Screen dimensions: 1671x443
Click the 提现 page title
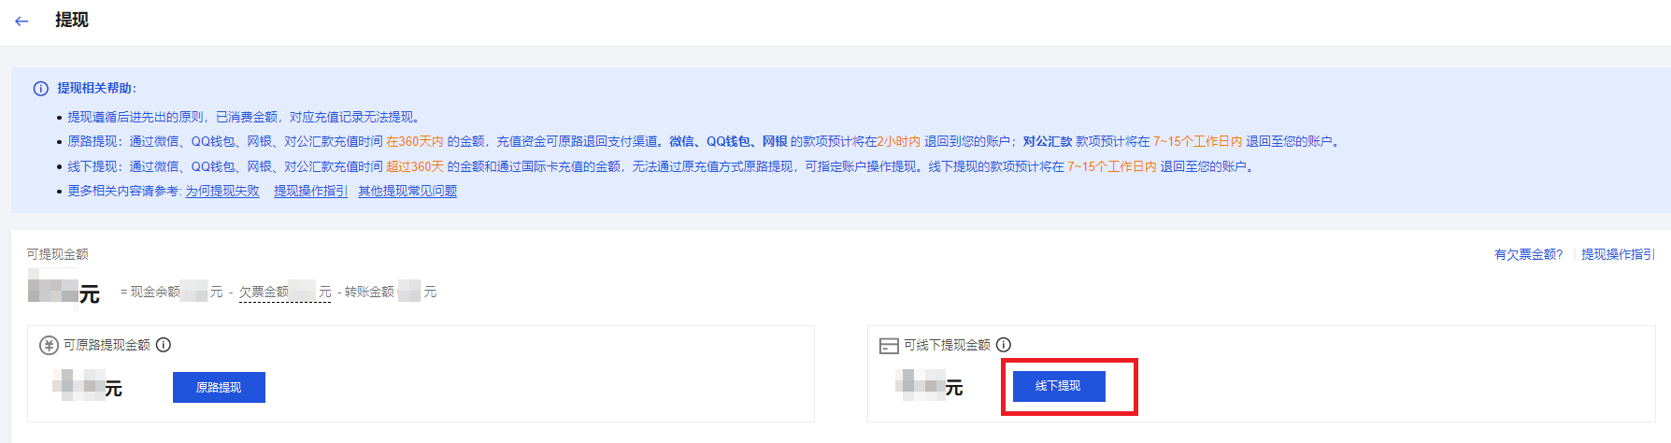pos(72,20)
